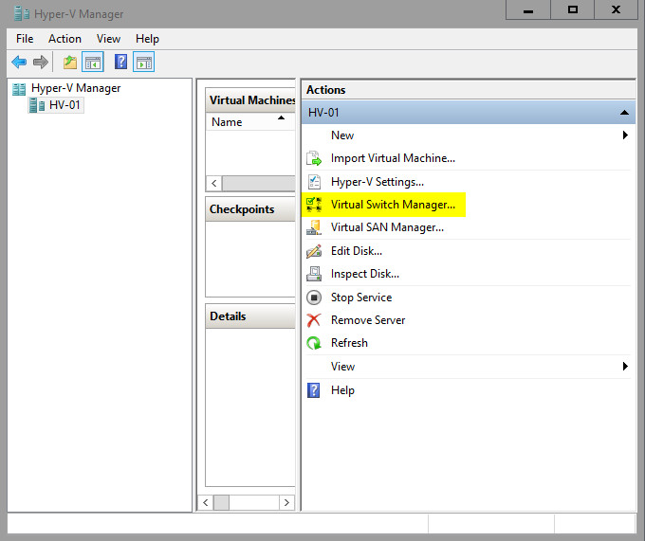Image resolution: width=645 pixels, height=541 pixels.
Task: Select Hyper-V Manager root tree node
Action: (76, 88)
